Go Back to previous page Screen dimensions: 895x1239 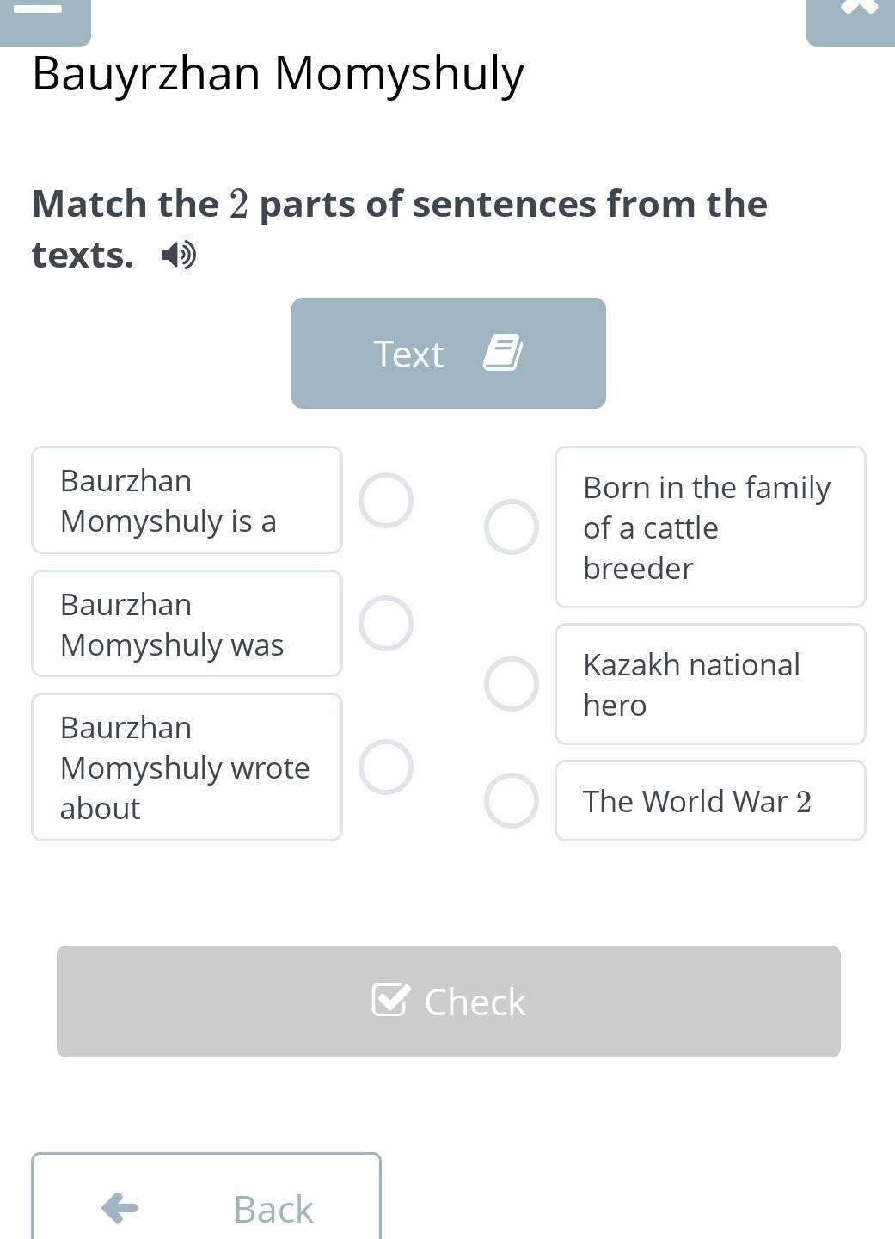point(206,1205)
